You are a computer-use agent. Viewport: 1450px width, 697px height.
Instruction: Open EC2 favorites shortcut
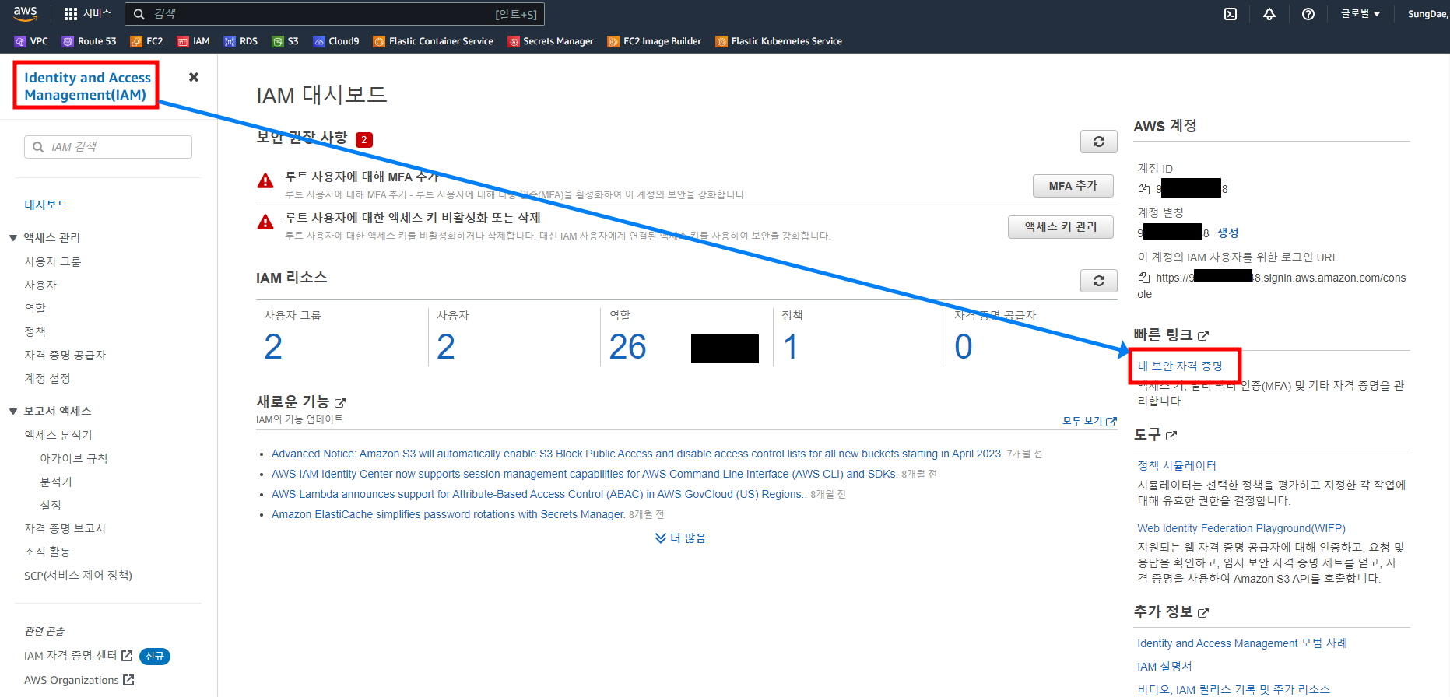point(146,41)
